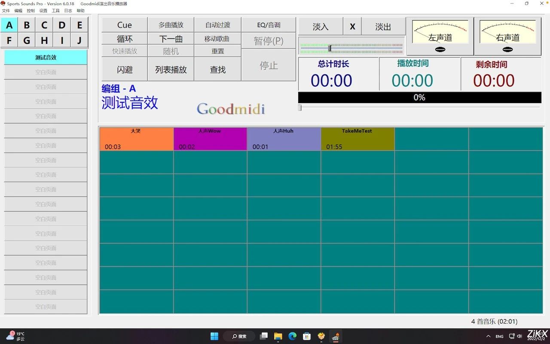
Task: Open Microsoft Store from the taskbar
Action: point(306,336)
